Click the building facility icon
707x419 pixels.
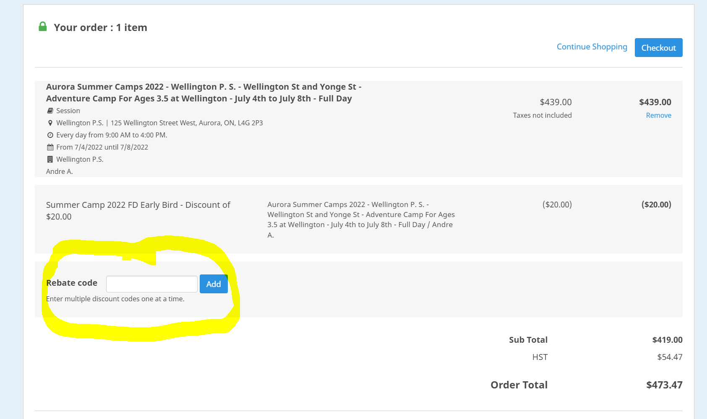tap(50, 159)
